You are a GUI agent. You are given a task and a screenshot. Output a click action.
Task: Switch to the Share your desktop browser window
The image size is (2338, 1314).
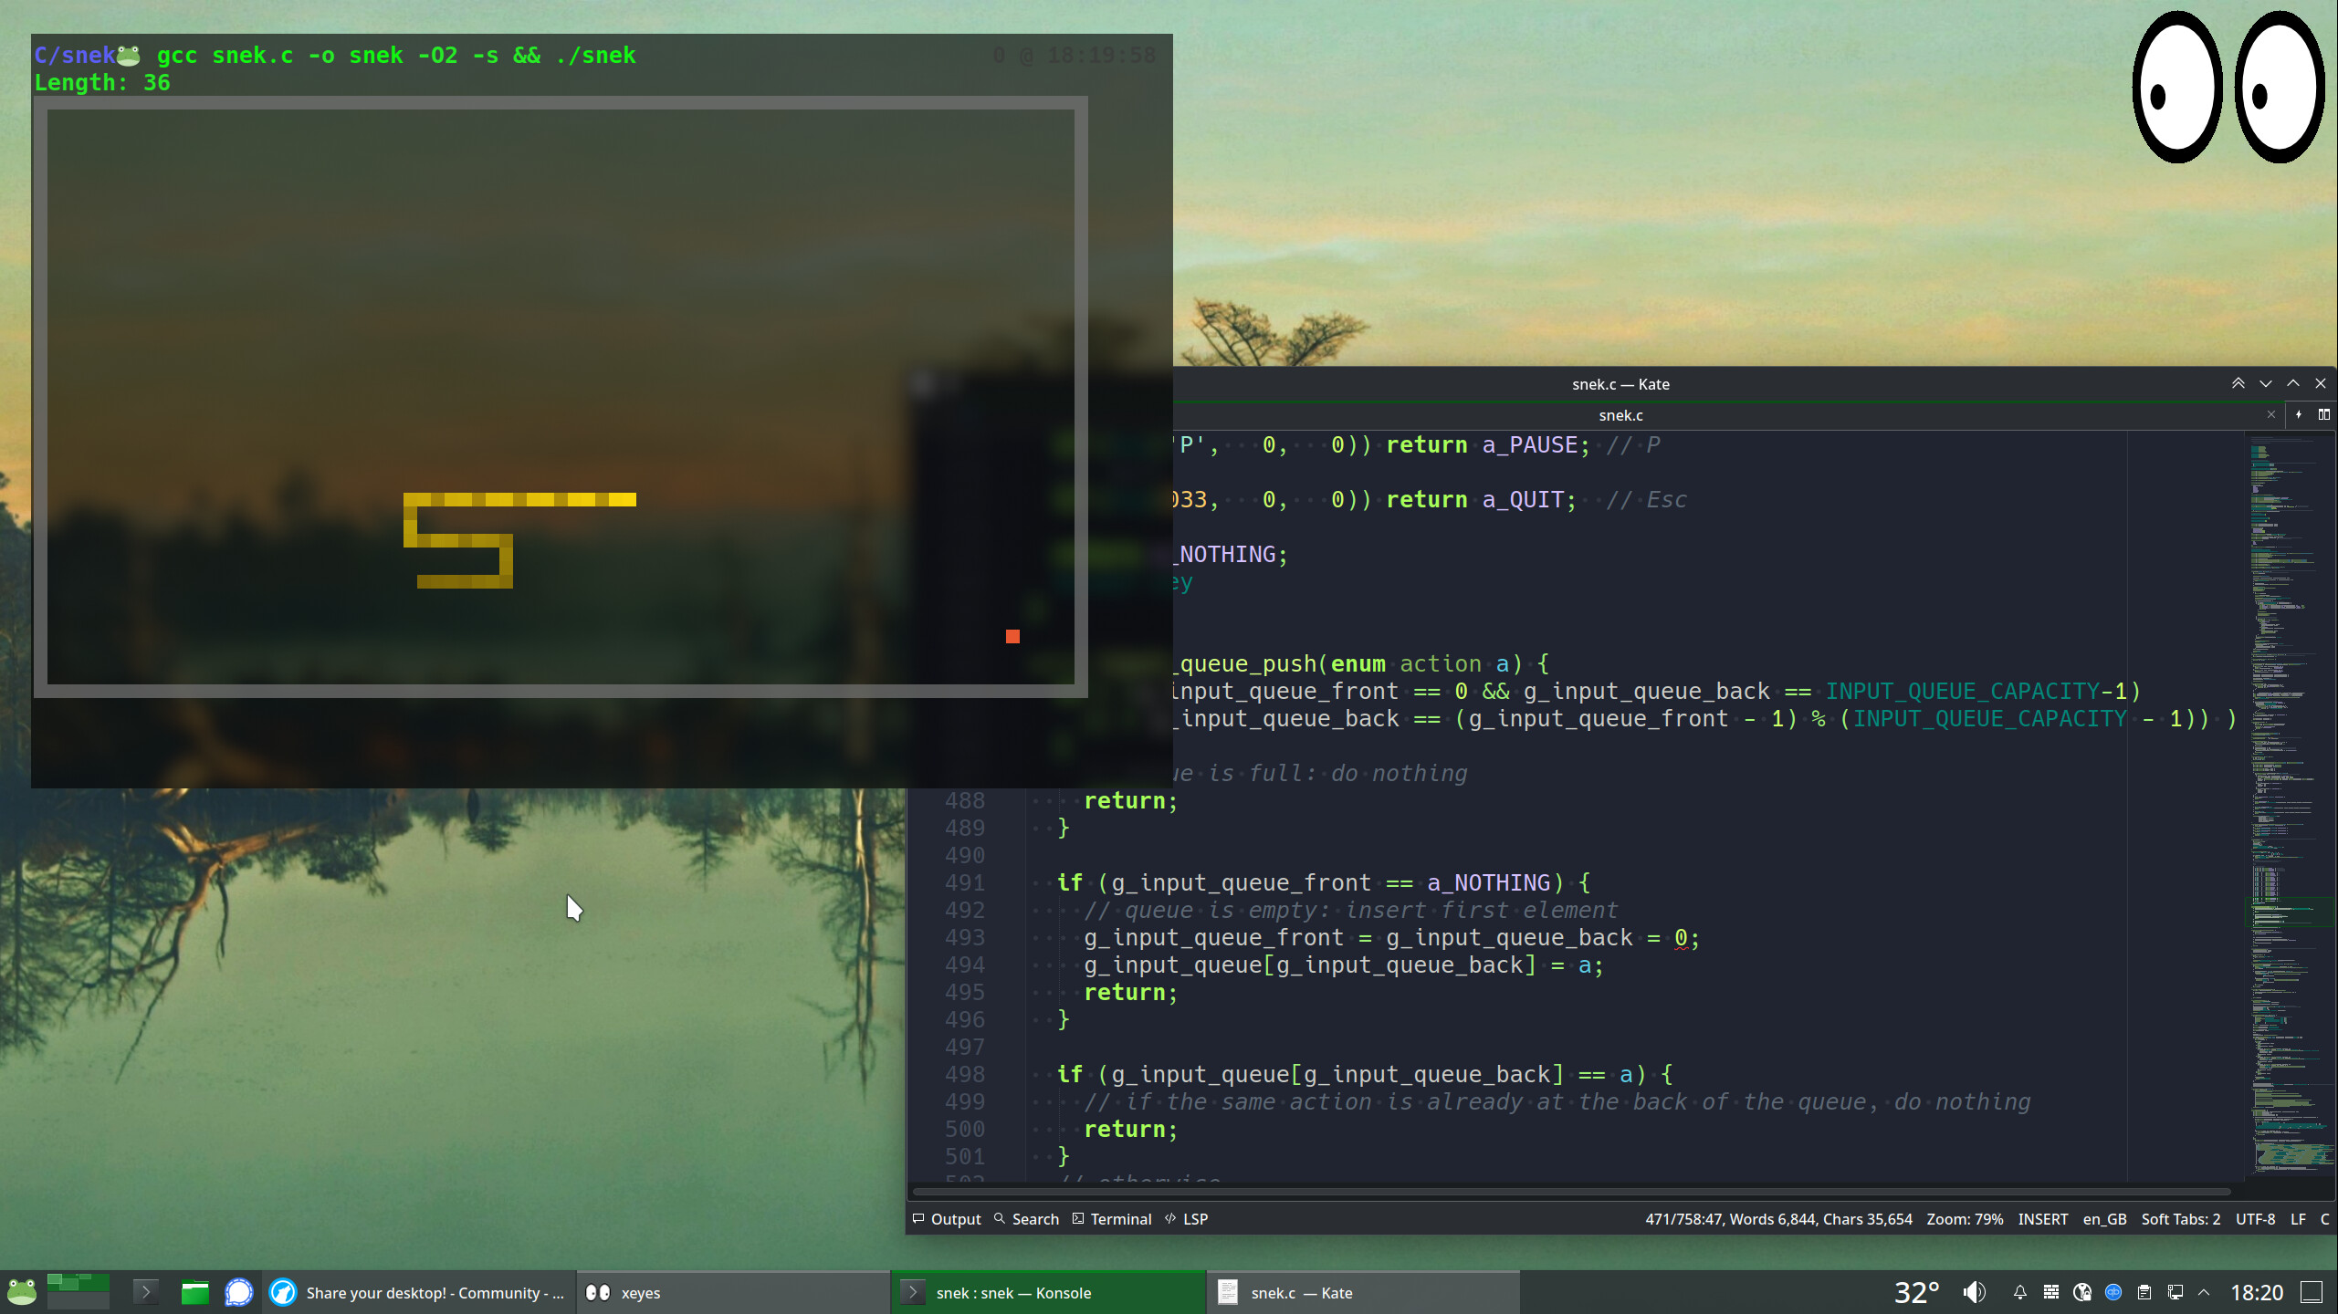click(x=419, y=1292)
